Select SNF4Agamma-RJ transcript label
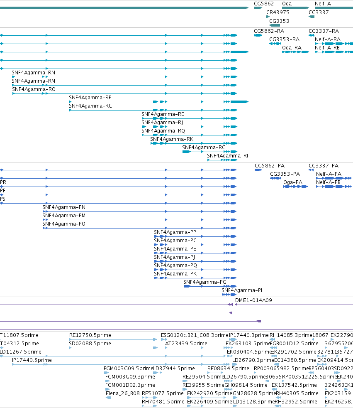Image resolution: width=353 pixels, height=408 pixels. click(162, 123)
